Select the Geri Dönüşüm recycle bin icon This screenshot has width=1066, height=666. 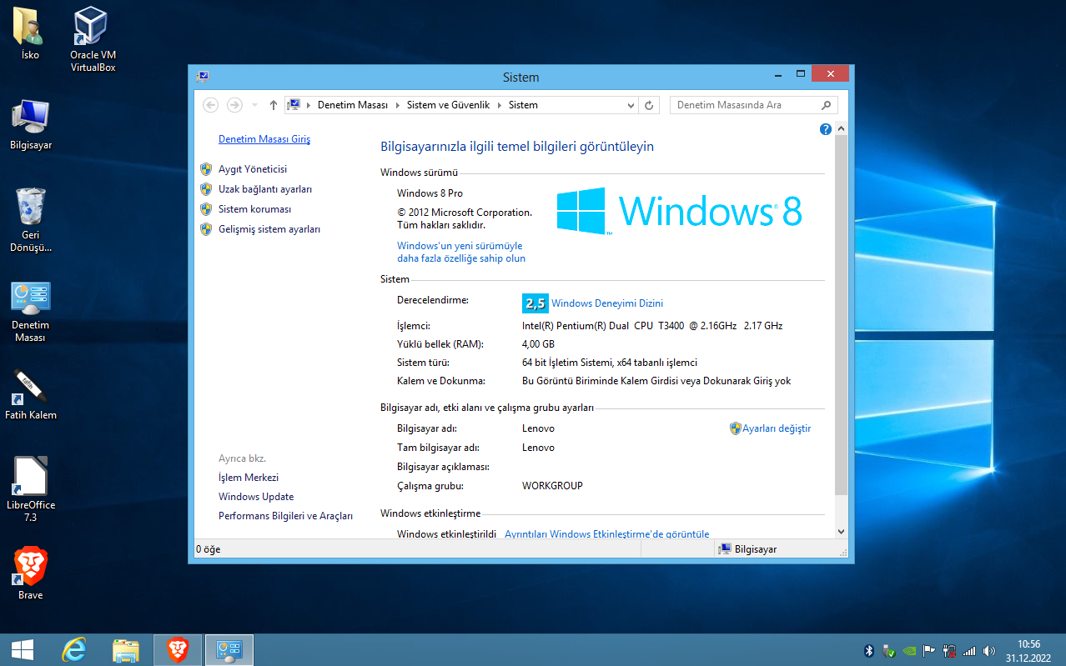coord(31,220)
